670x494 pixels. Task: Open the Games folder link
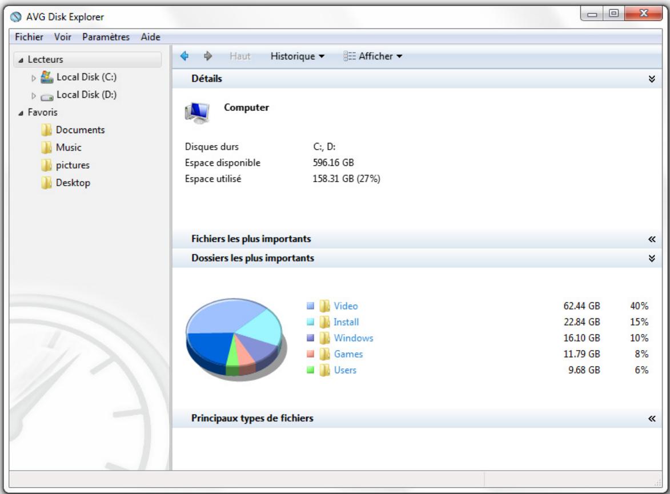click(348, 354)
